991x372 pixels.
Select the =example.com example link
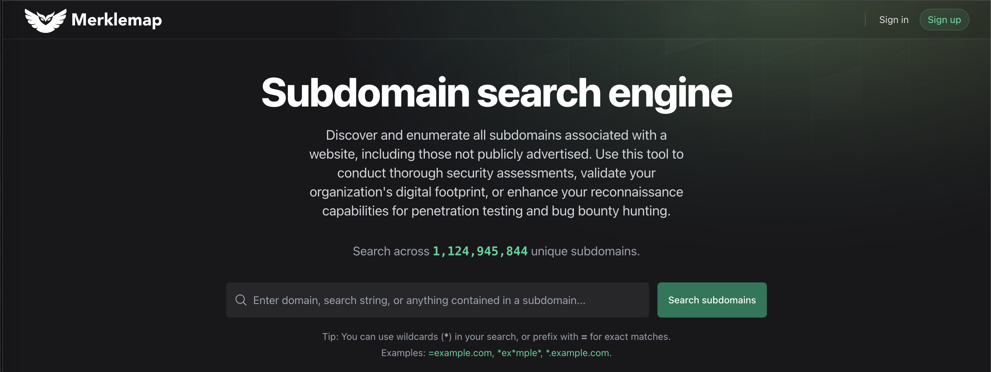(x=460, y=353)
